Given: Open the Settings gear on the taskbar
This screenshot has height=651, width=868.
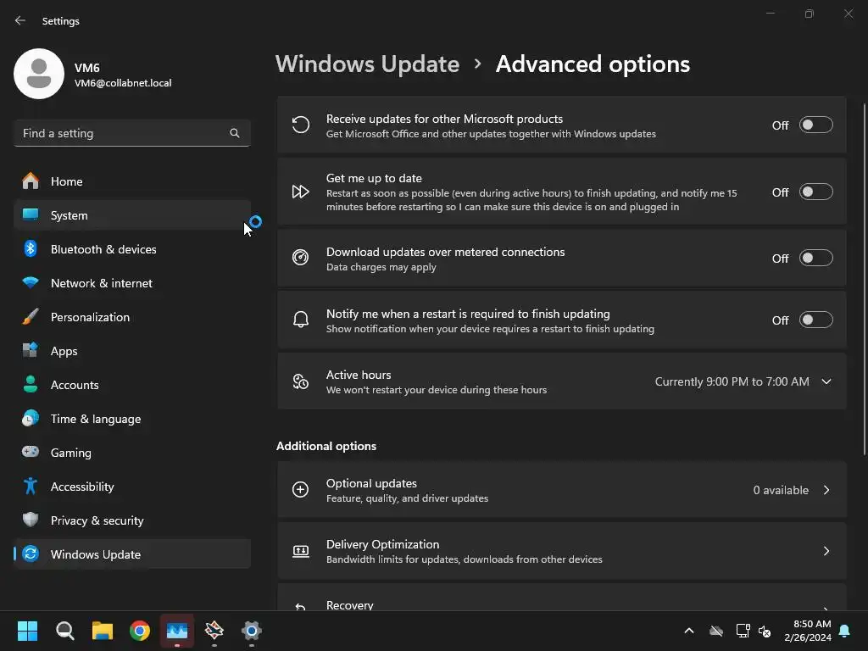Looking at the screenshot, I should pos(251,631).
